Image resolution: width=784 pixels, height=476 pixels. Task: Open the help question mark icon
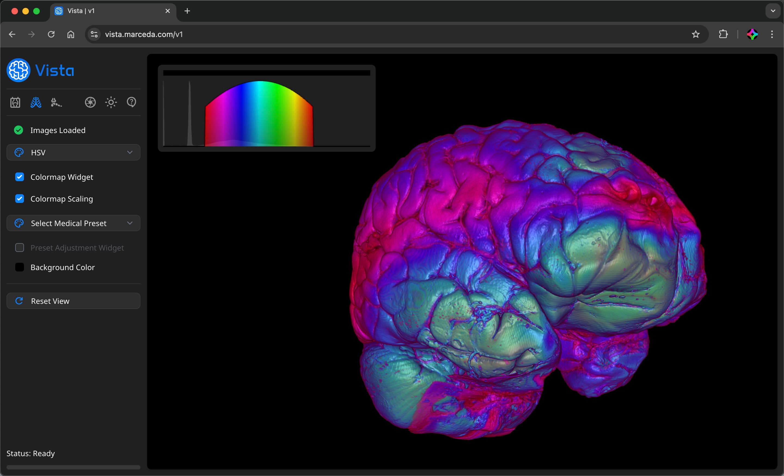[131, 102]
